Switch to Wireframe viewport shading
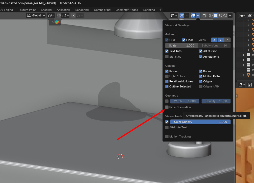254x183 pixels. [211, 15]
